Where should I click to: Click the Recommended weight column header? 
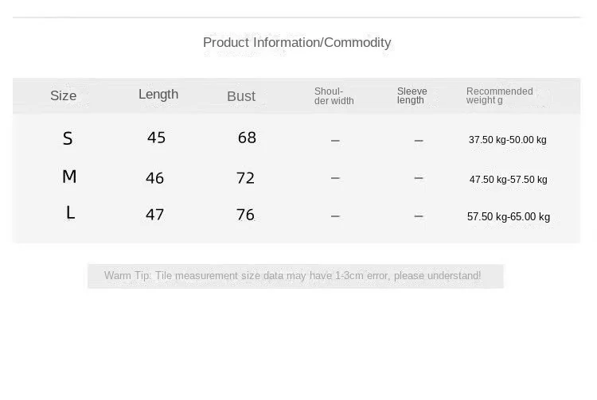pos(499,96)
